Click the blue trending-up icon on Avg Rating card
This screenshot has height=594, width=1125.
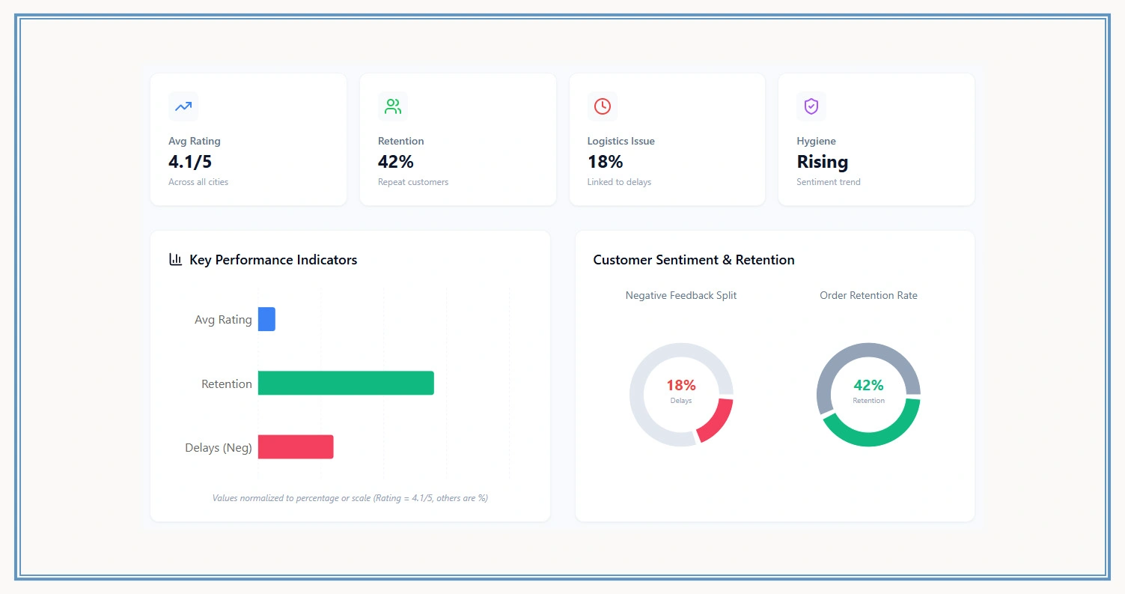point(183,106)
